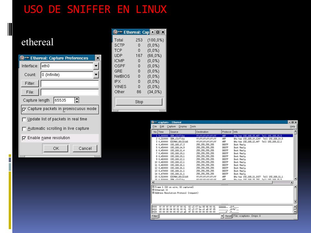The width and height of the screenshot is (311, 233).
Task: Click the Filter: button in Capture Preferences
Action: (30, 83)
